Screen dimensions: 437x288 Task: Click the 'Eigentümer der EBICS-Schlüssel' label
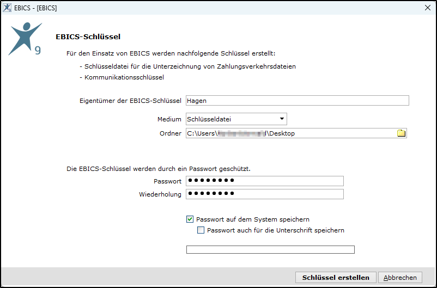[x=130, y=101]
